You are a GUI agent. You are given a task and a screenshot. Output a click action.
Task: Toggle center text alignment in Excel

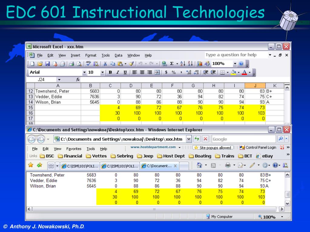point(142,72)
